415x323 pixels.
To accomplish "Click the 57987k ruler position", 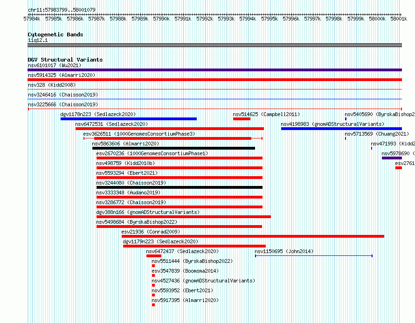I will [97, 19].
